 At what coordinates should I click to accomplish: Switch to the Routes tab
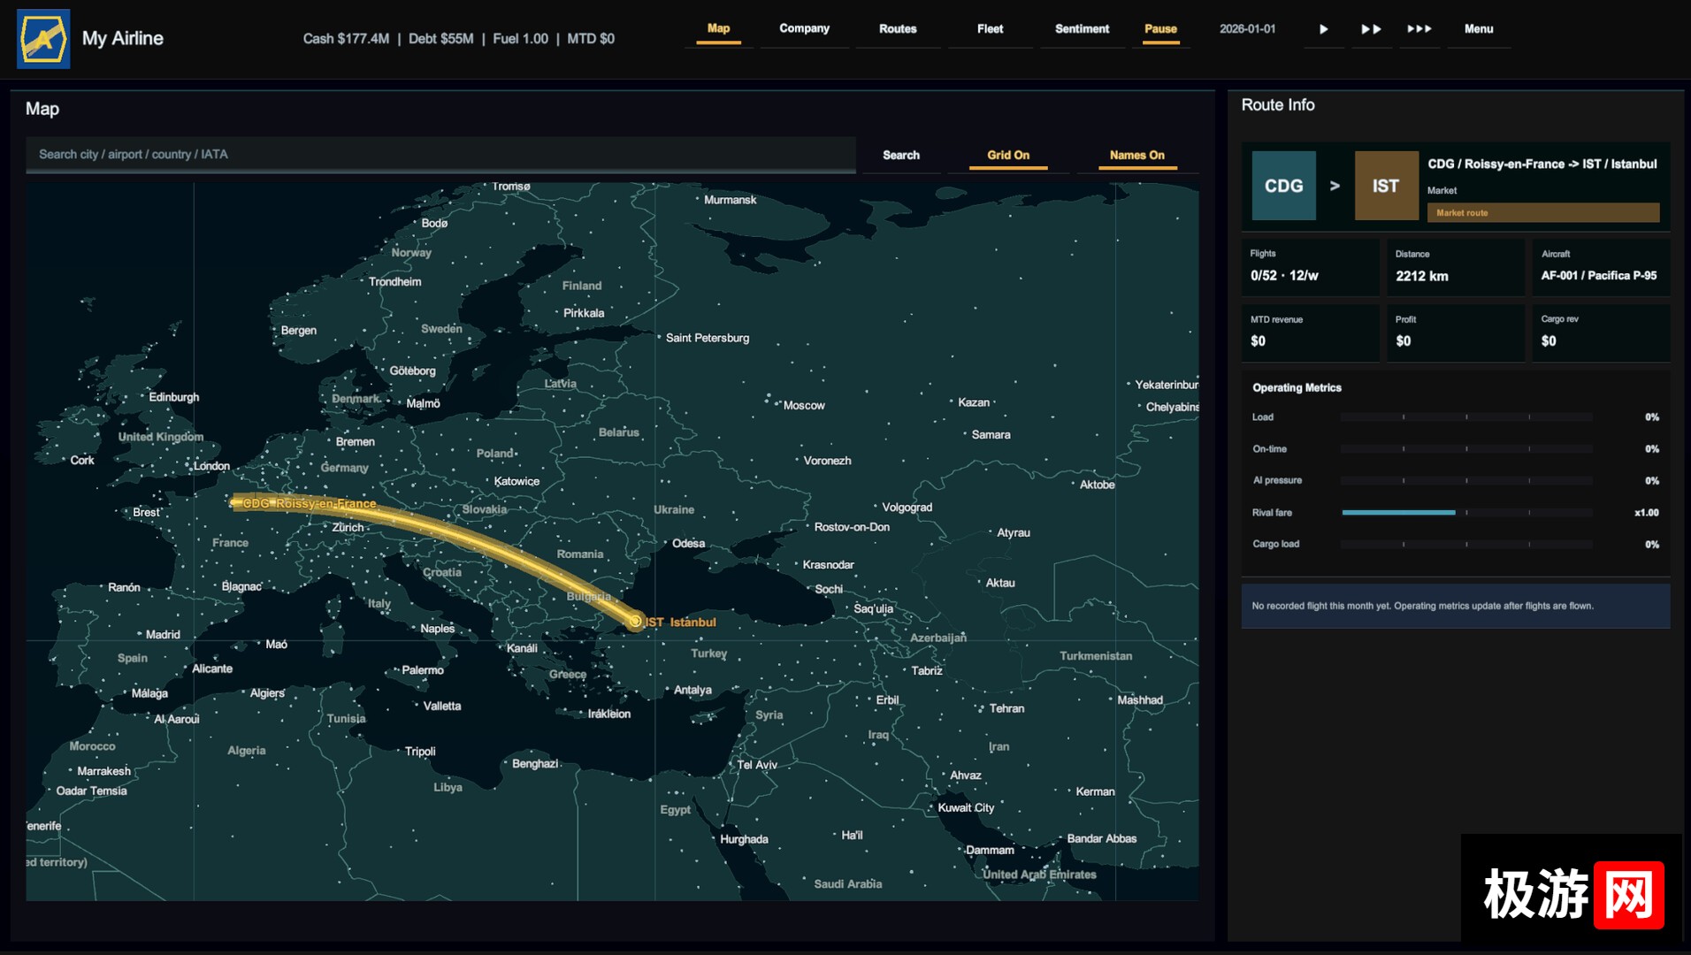coord(898,29)
